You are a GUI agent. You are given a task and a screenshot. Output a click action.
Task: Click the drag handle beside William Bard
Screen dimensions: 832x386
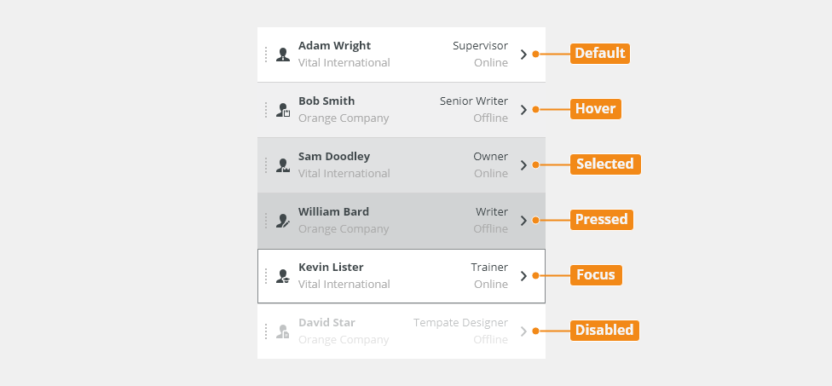[266, 221]
